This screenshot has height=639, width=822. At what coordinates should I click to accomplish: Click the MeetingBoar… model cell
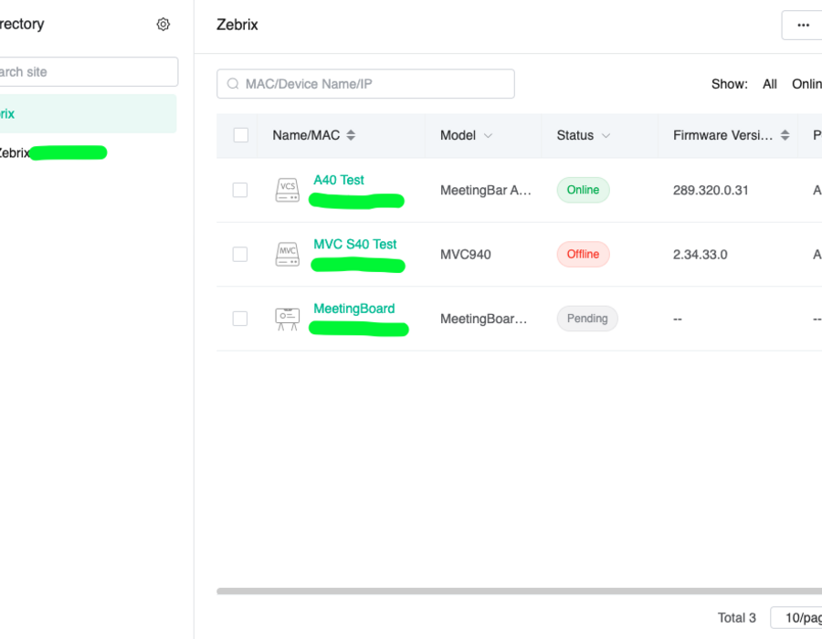pyautogui.click(x=483, y=319)
